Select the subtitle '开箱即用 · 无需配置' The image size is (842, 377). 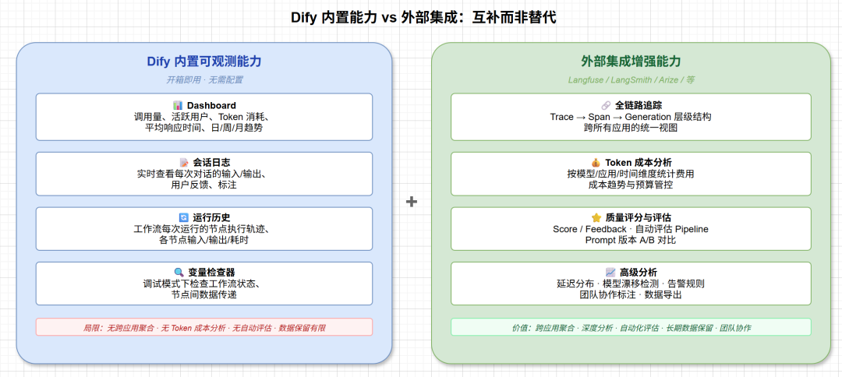(204, 80)
